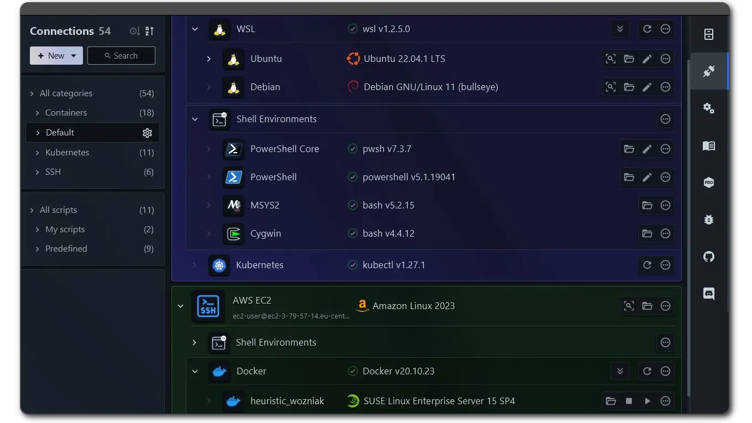Screen dimensions: 752x423
Task: Click the PRO hexagon icon in sidebar
Action: [x=709, y=182]
